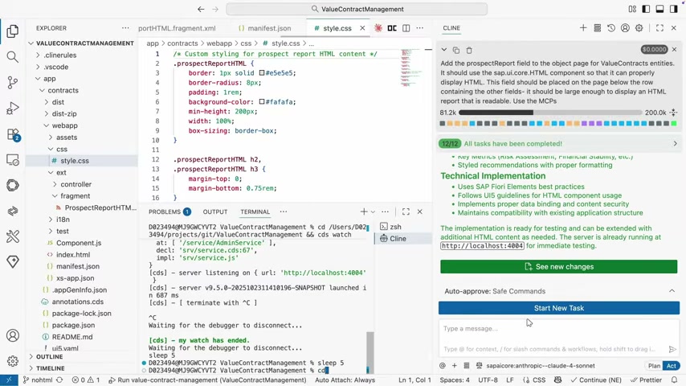Send the Cline message
The height and width of the screenshot is (386, 686).
click(x=672, y=349)
